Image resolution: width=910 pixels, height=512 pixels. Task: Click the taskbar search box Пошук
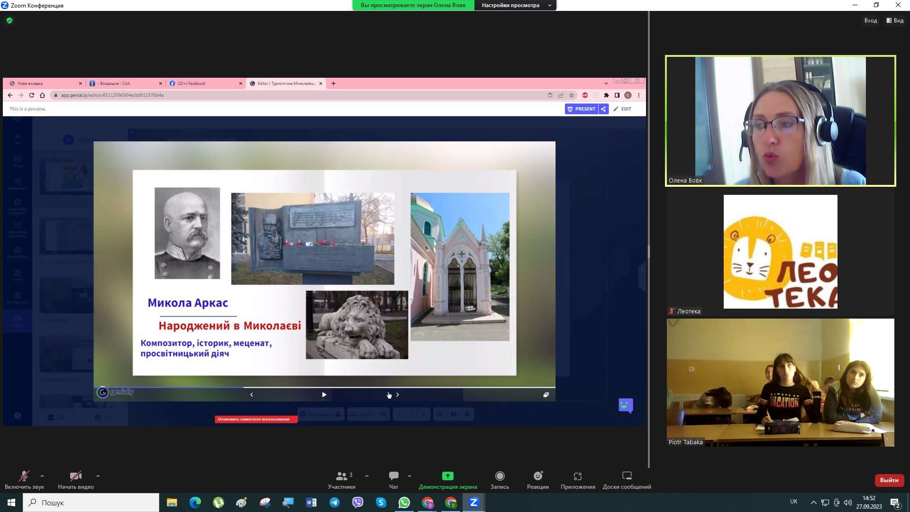pyautogui.click(x=91, y=503)
